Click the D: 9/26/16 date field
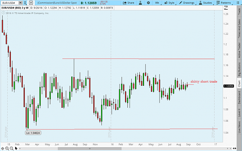 coord(36,8)
